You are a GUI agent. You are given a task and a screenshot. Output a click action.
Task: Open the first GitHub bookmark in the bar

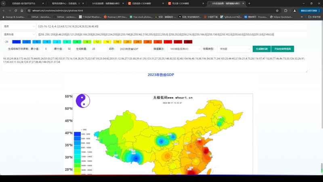point(40,17)
